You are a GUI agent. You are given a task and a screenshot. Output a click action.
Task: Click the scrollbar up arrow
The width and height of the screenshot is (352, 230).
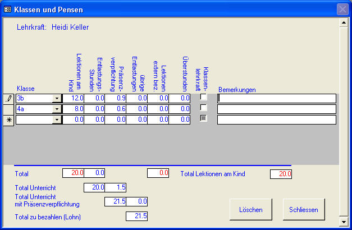[344, 23]
